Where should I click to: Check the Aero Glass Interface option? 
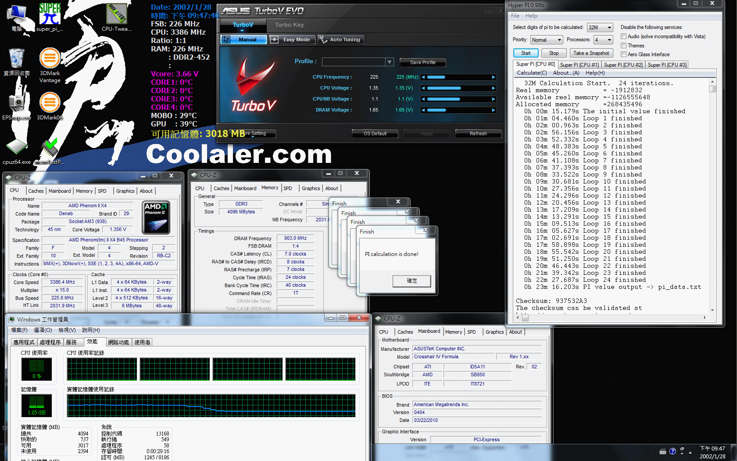(623, 54)
